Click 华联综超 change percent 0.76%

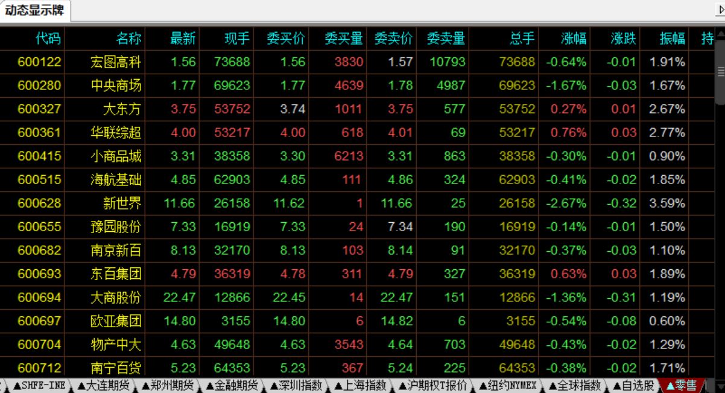coord(568,133)
